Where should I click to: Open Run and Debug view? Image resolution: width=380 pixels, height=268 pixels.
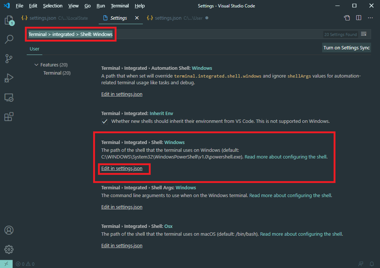[x=9, y=78]
